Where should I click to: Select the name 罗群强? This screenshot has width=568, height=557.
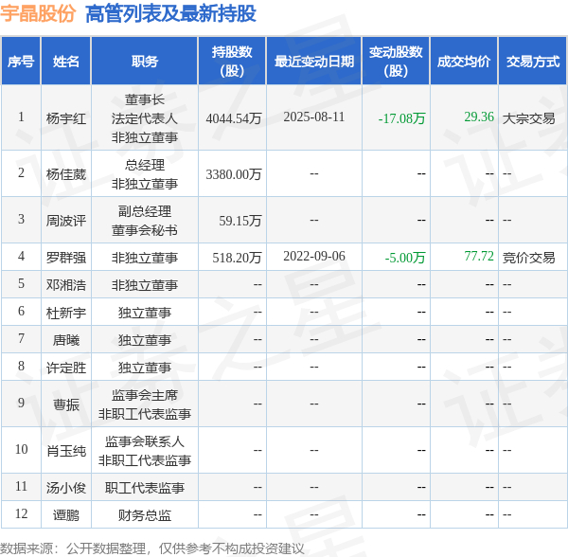tap(66, 258)
